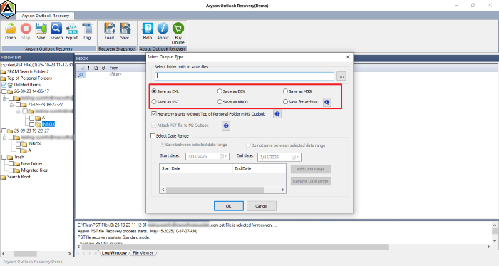Click the folder path input field
This screenshot has height=266, width=499.
pyautogui.click(x=245, y=76)
